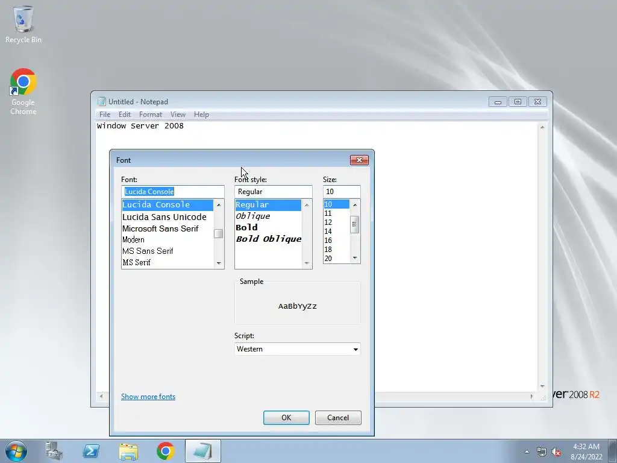Screen dimensions: 617x463
Task: Click the network status tray icon
Action: click(542, 452)
